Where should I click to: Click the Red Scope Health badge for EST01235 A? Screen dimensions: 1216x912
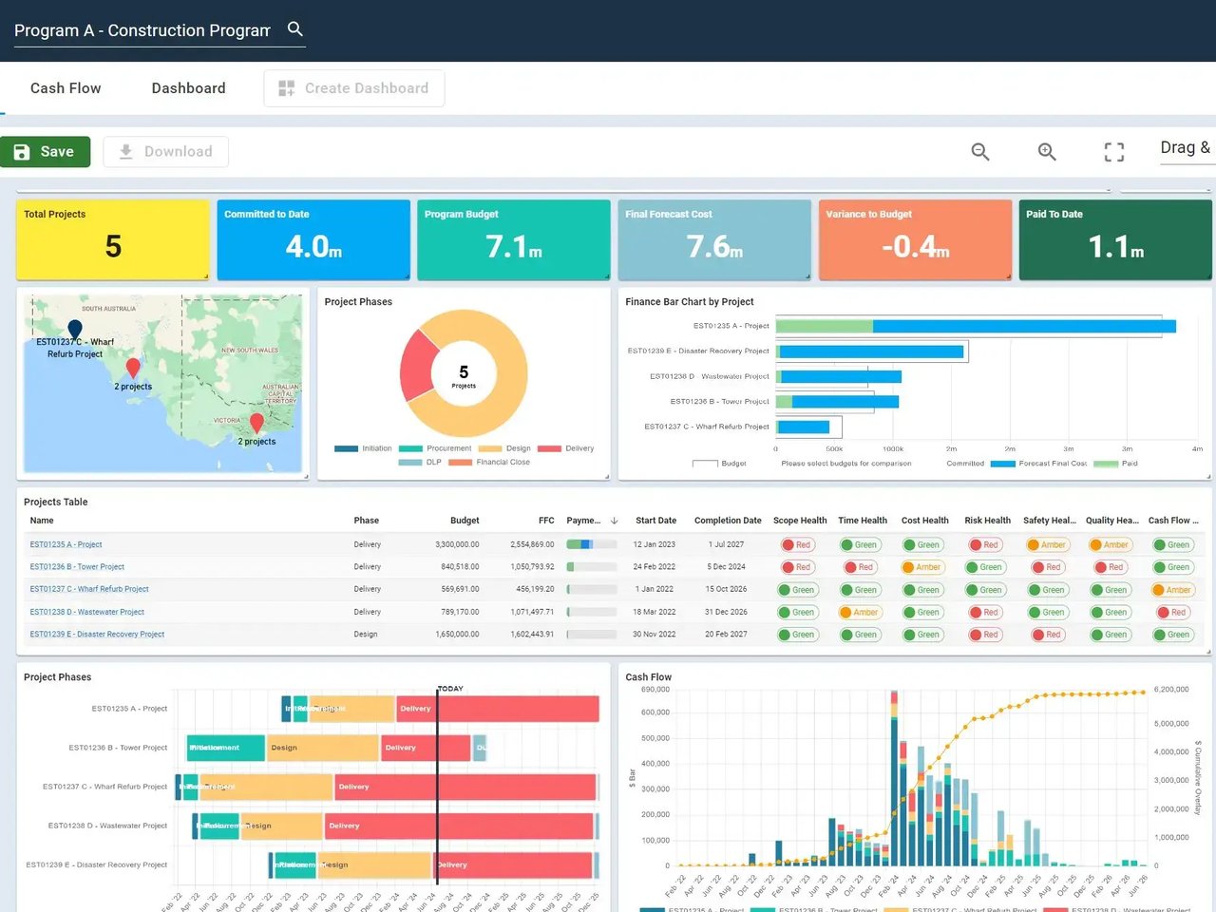[796, 544]
